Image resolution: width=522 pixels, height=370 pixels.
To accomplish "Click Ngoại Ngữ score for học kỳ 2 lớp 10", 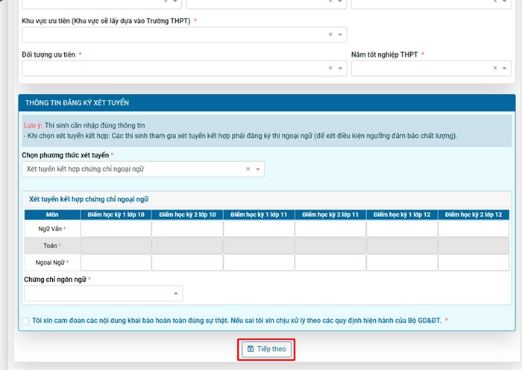I will pos(187,263).
